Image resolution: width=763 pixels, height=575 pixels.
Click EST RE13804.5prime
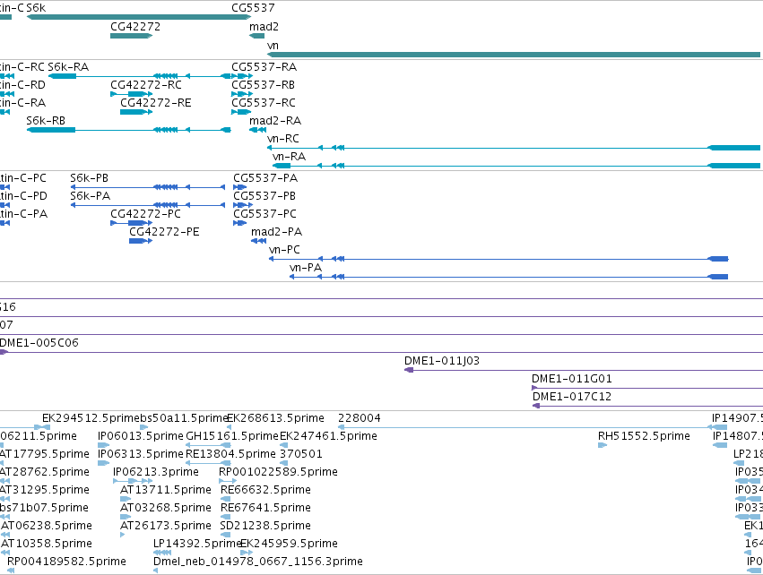click(208, 463)
